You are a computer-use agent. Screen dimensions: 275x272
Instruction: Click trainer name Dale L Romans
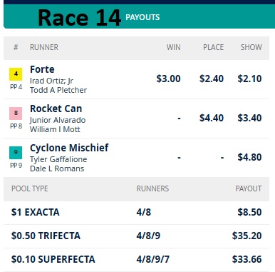coord(57,168)
